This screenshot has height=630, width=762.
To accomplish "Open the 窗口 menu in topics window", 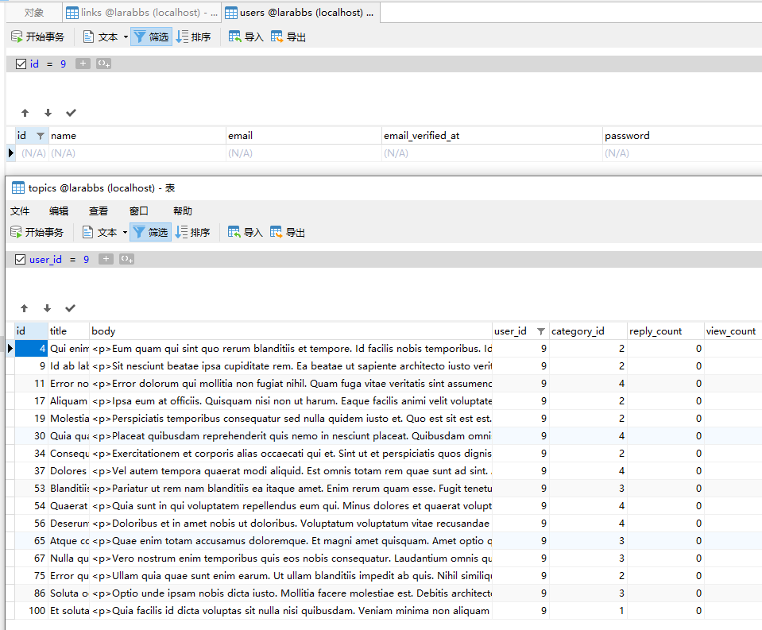I will click(139, 211).
